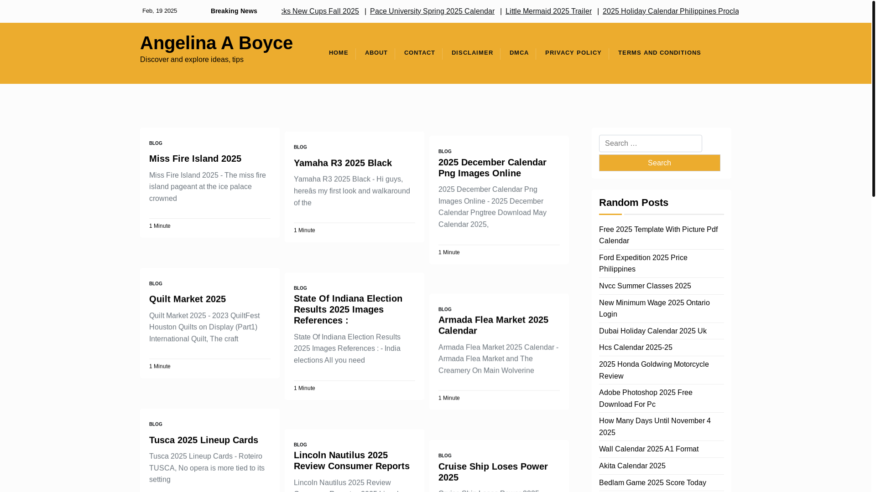Click the Search input field

650,143
